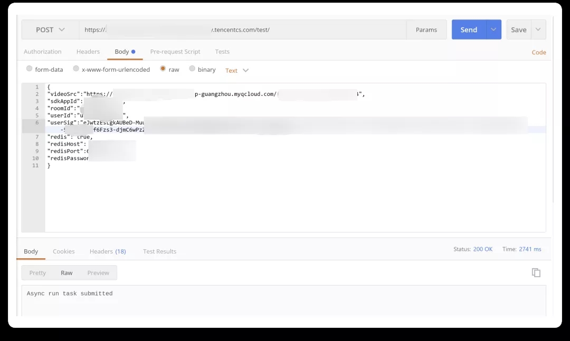This screenshot has width=570, height=341.
Task: Expand the POST method dropdown
Action: click(x=50, y=30)
